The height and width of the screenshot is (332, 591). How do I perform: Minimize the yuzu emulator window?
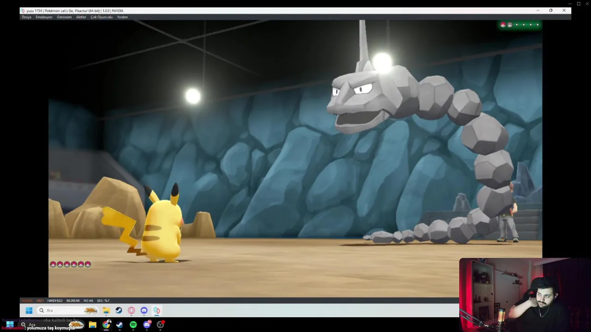(x=537, y=11)
